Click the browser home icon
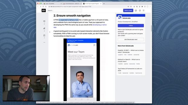This screenshot has height=105, width=188. [46, 6]
